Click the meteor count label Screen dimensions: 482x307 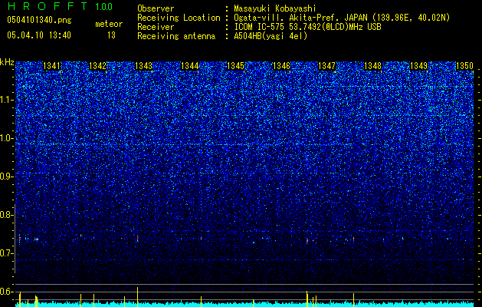point(109,24)
